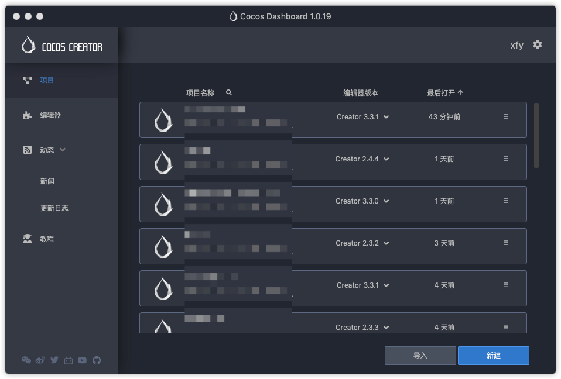Open the menu icon on the Creator 2.3.3 row
561x379 pixels.
(x=506, y=327)
